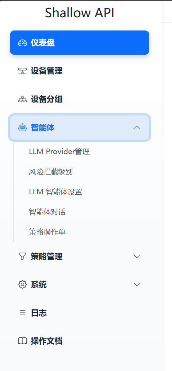Expand 策略管理 using its down chevron

(x=137, y=256)
